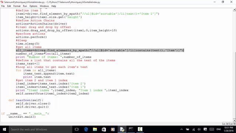Viewport: 236px width, 133px height.
Task: Click the item2_index=items_text.index('Item 2') line
Action: 51,83
